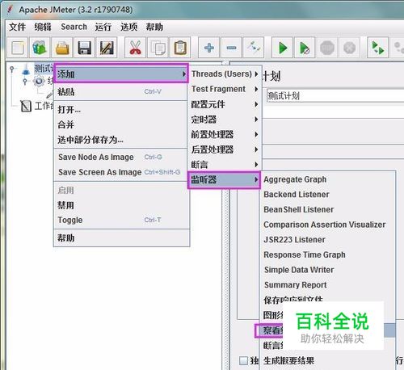Toggle the checkbox at the panel bottom
This screenshot has height=370, width=404.
pyautogui.click(x=243, y=360)
